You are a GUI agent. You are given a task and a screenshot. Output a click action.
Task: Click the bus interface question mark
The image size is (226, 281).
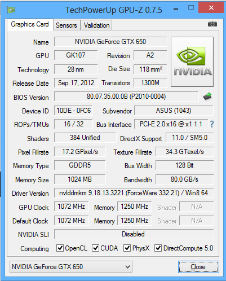(212, 124)
